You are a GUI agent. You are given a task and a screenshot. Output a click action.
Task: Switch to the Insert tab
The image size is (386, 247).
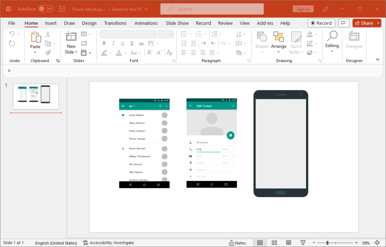(51, 23)
